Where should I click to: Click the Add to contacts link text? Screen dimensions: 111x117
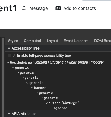click(79, 8)
